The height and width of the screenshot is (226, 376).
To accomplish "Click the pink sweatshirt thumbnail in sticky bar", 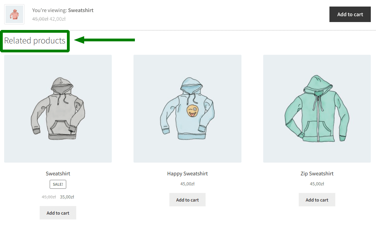I will (14, 14).
